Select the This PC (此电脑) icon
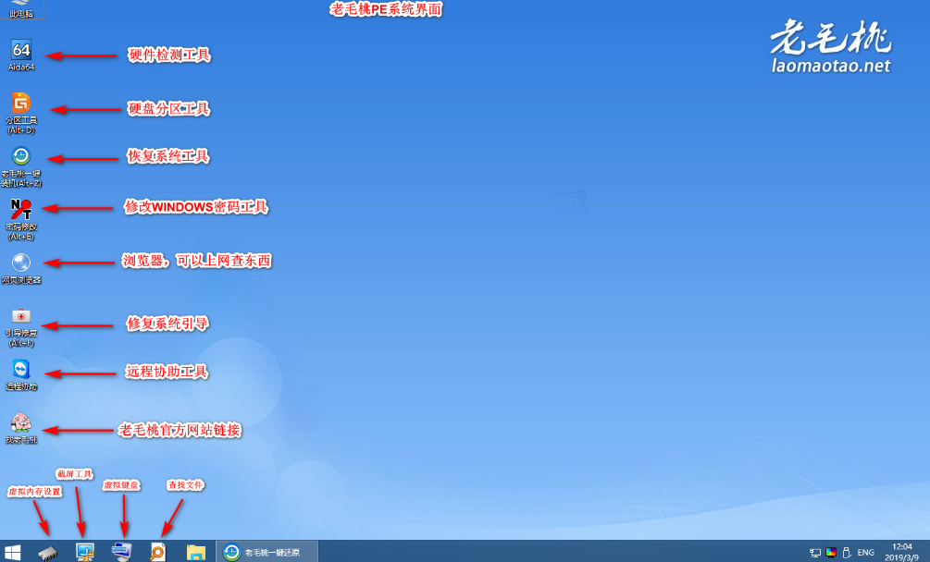The image size is (930, 562). coord(21,9)
